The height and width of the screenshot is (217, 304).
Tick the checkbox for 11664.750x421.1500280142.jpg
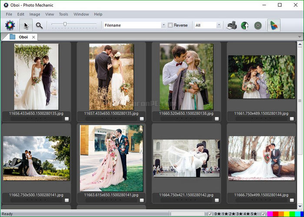click(217, 201)
